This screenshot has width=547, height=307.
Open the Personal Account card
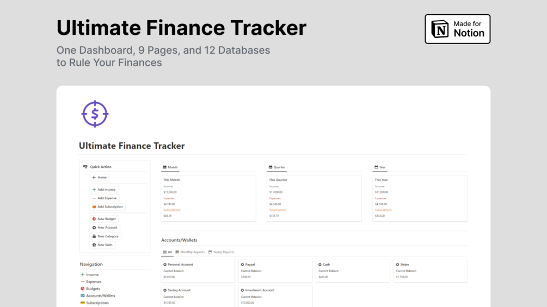pos(198,271)
